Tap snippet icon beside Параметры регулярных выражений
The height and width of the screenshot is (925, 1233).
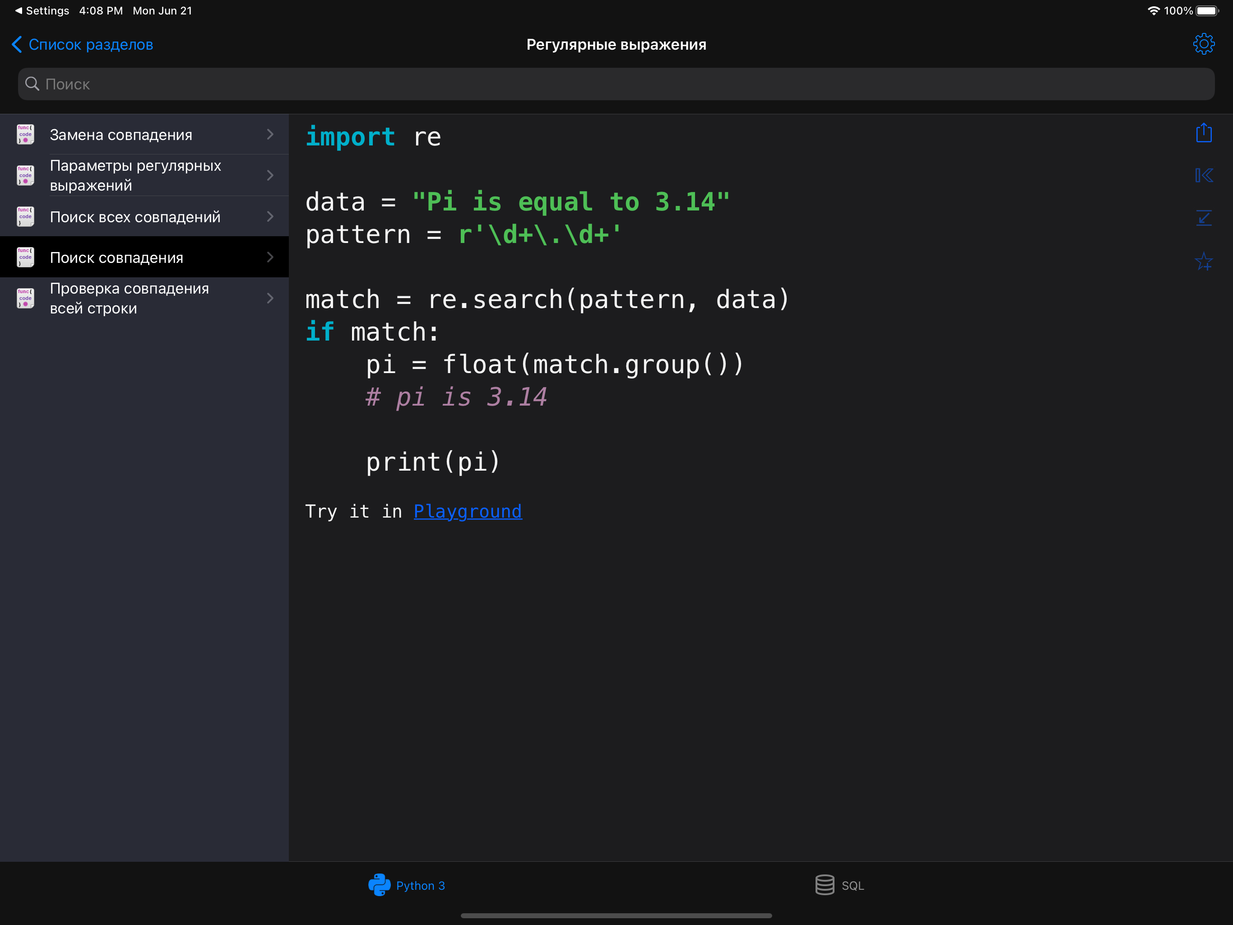tap(25, 175)
